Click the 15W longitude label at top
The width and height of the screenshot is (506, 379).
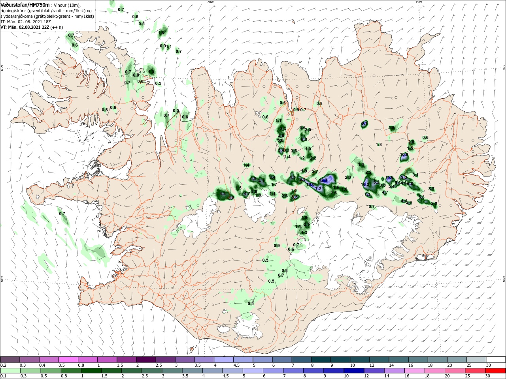[419, 2]
